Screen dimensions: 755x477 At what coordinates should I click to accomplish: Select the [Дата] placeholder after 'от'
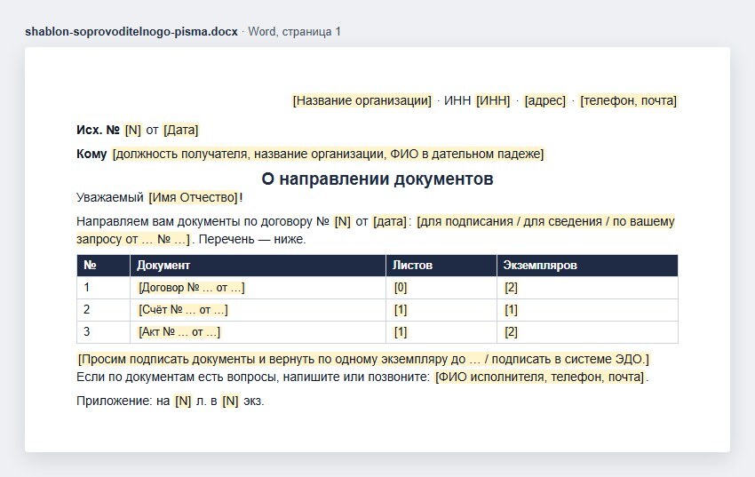(x=180, y=130)
